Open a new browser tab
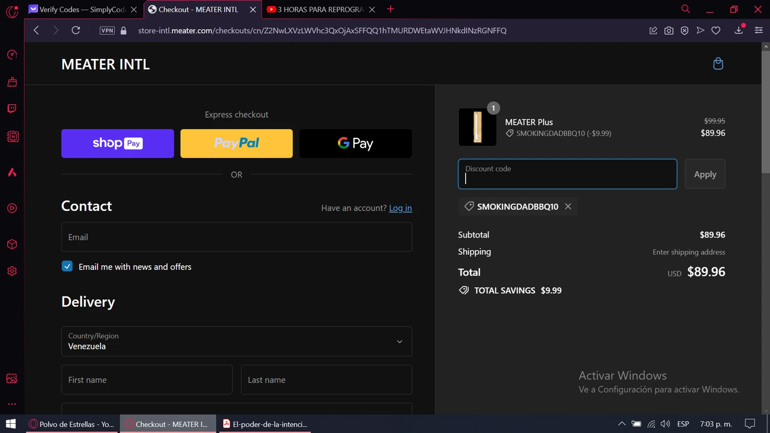The width and height of the screenshot is (770, 433). pyautogui.click(x=391, y=9)
